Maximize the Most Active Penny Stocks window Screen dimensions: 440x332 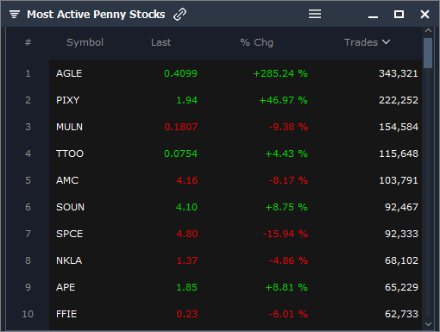coord(399,14)
